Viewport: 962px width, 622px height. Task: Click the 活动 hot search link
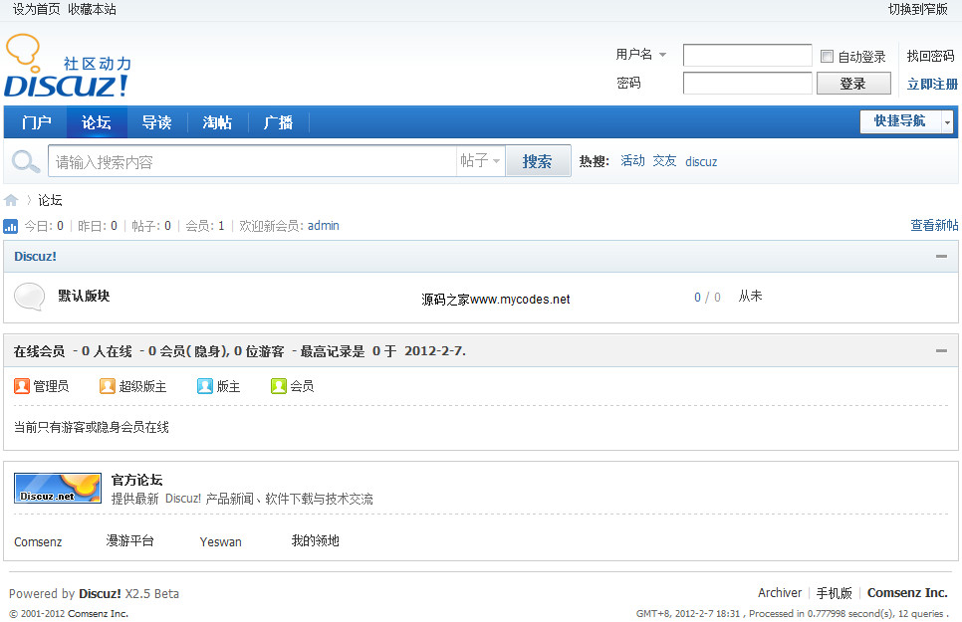click(632, 160)
